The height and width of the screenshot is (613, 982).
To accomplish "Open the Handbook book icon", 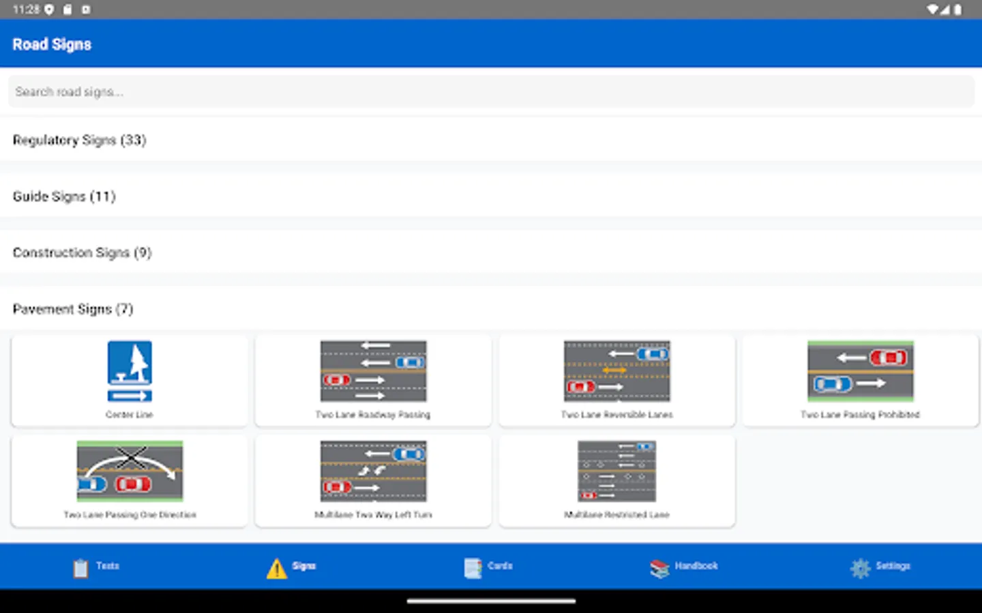I will (x=657, y=567).
